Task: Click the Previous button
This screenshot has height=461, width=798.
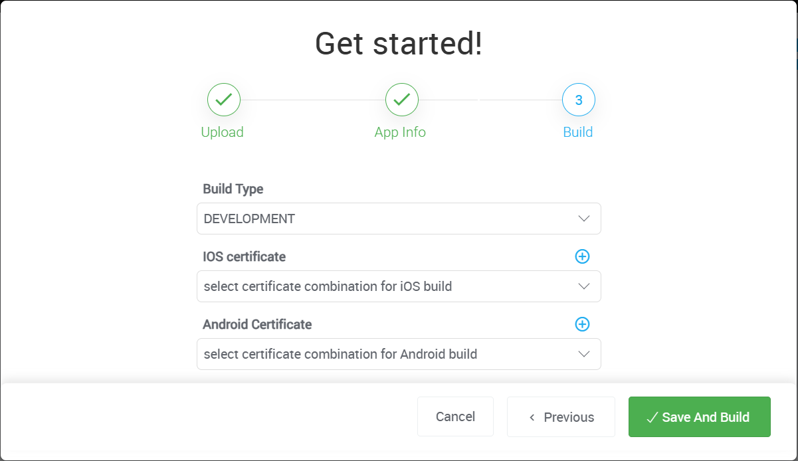Action: click(561, 416)
